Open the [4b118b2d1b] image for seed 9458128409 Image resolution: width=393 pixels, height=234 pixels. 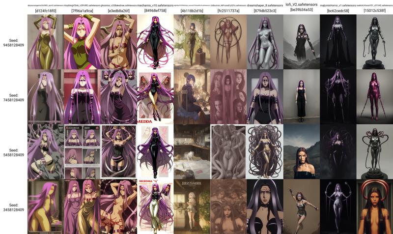[192, 42]
